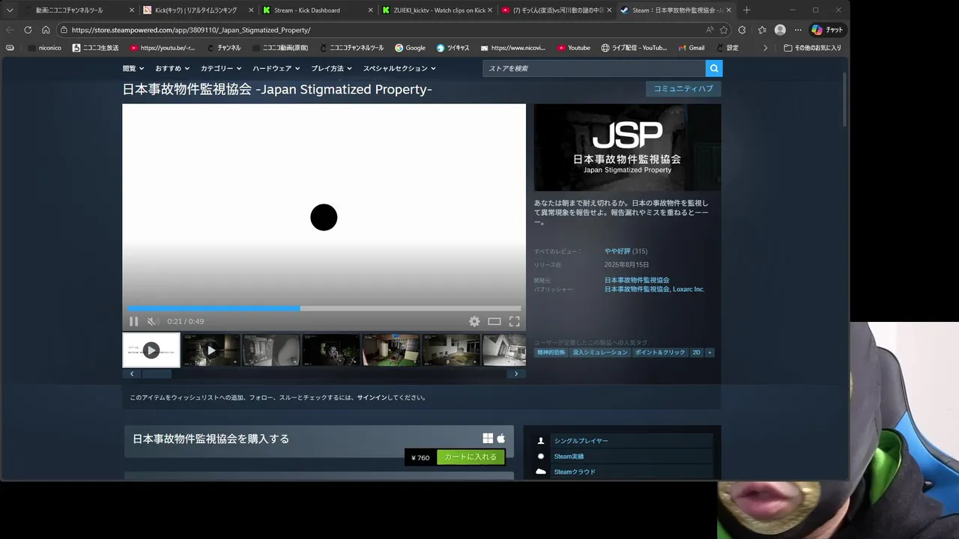Expand the 閲覧 store menu

[133, 68]
